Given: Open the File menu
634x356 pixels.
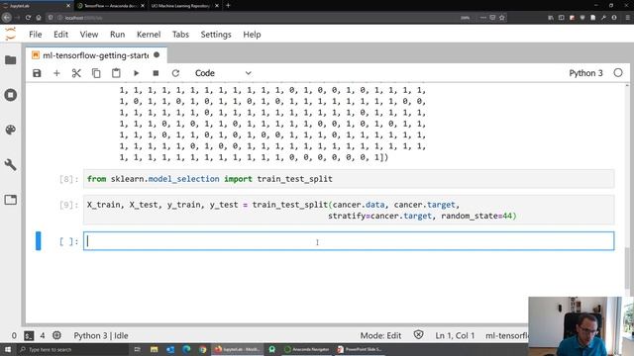Looking at the screenshot, I should pos(36,35).
